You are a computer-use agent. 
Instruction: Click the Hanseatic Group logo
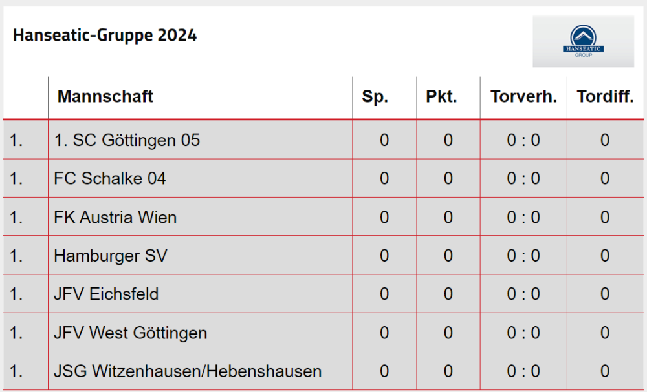(583, 41)
